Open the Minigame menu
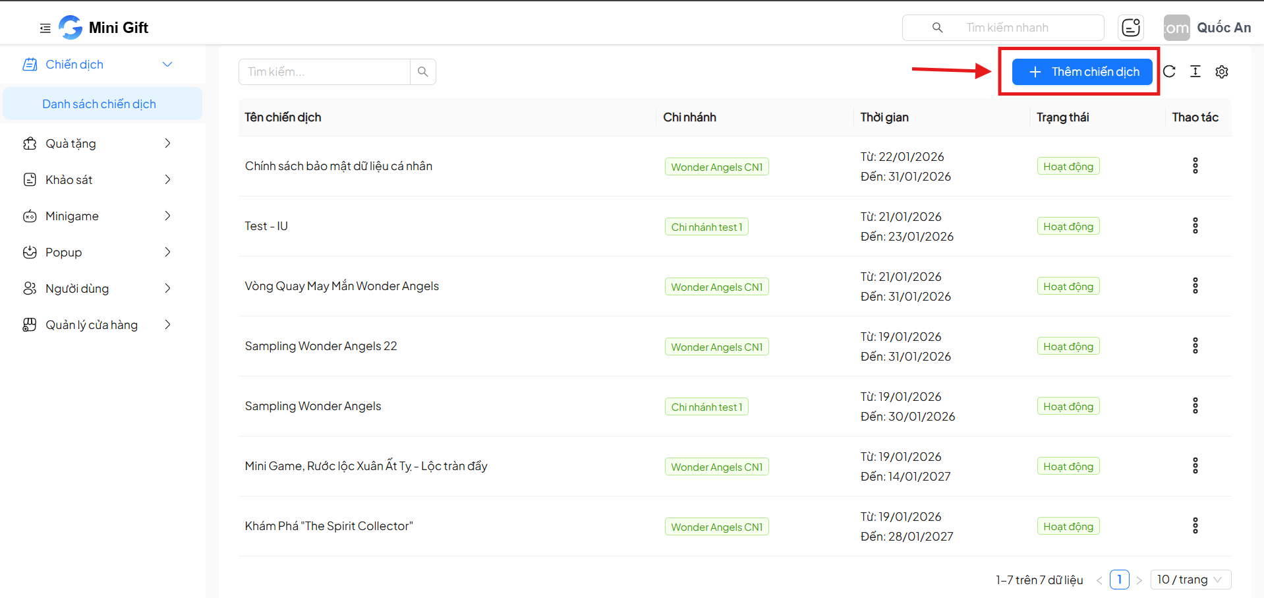 coord(102,216)
